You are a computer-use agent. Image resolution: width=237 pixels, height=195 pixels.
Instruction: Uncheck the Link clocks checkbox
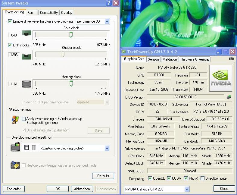pos(10,45)
